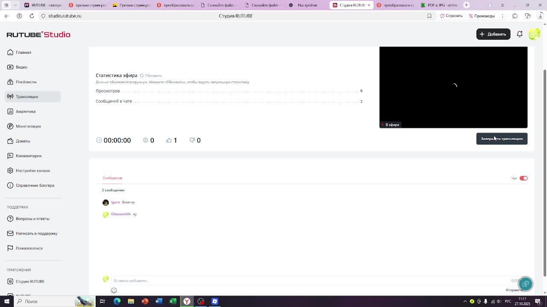This screenshot has height=307, width=547.
Task: Open Word from the taskbar
Action: click(159, 301)
